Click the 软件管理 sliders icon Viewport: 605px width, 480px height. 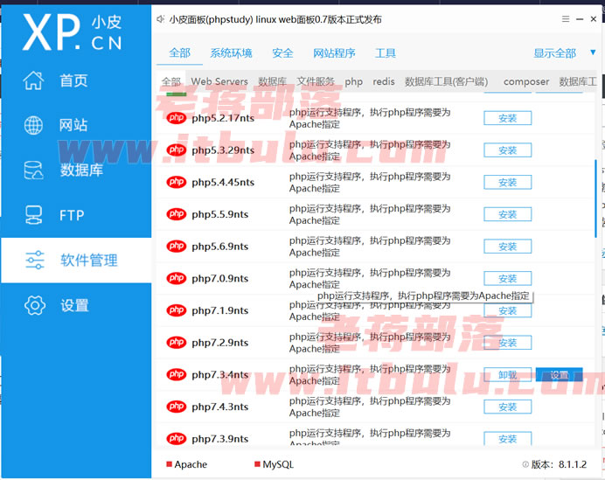[35, 260]
